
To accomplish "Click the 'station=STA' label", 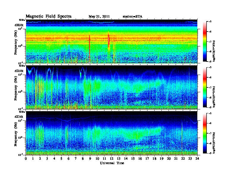I will point(133,16).
